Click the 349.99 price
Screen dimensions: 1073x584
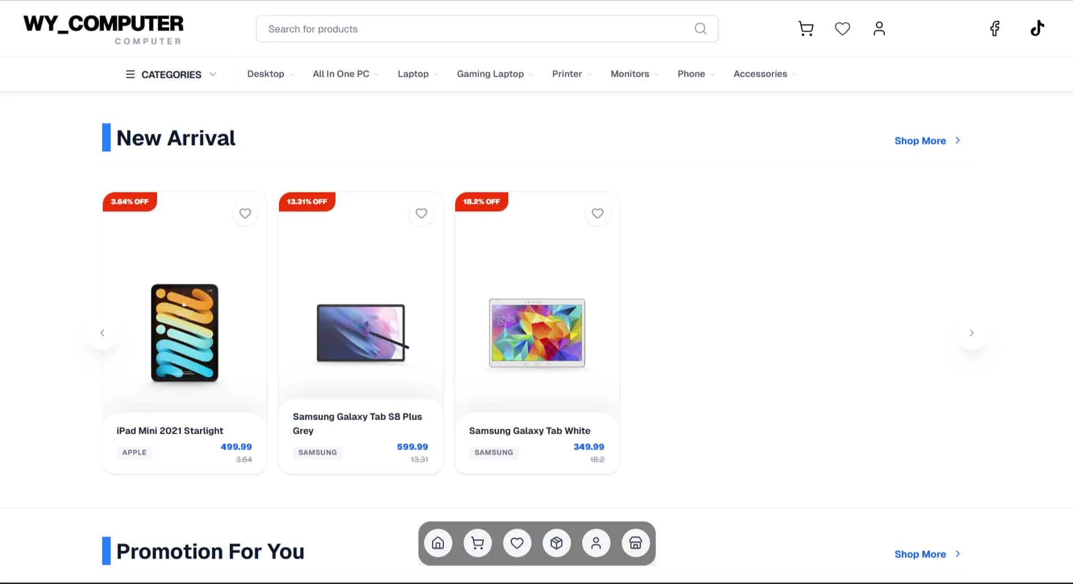[588, 447]
